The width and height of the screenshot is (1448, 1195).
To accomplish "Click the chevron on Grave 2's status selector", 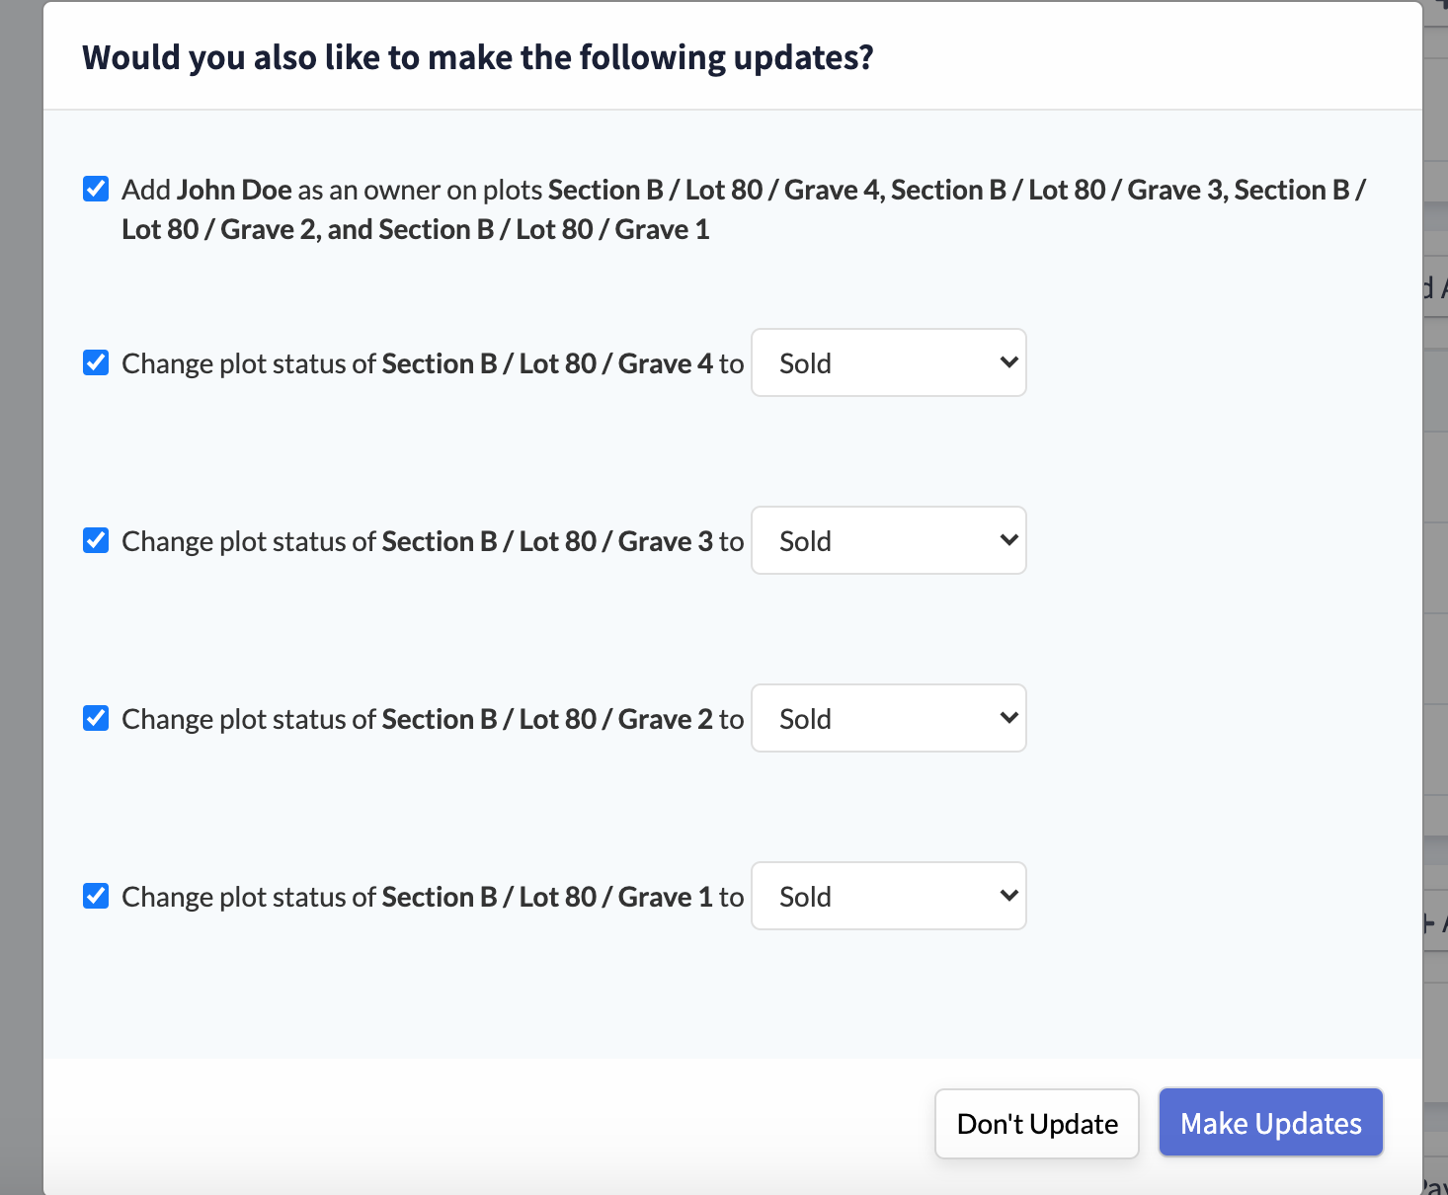I will [x=1007, y=718].
